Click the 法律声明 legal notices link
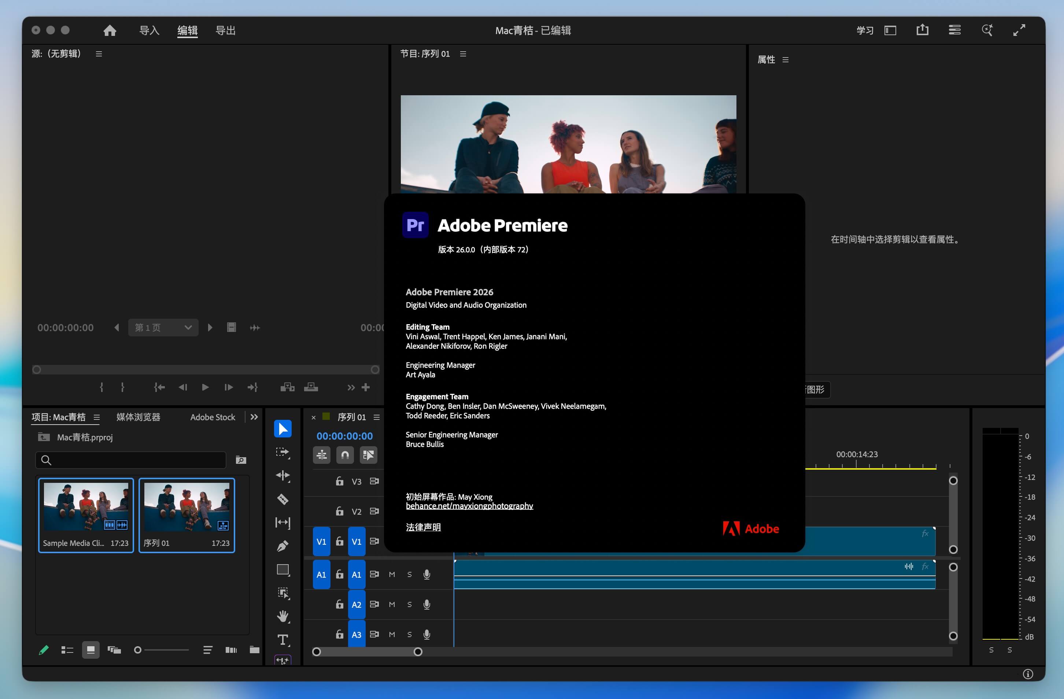 (423, 528)
